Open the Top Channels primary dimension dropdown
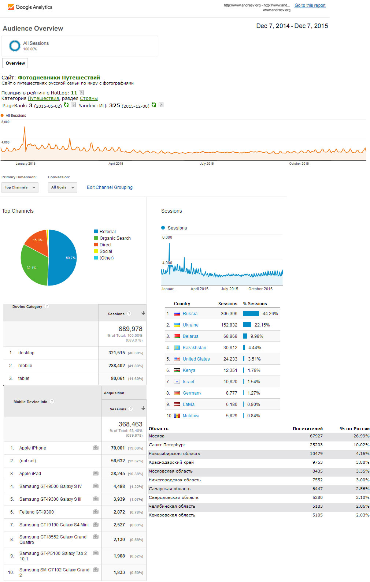Image resolution: width=370 pixels, height=582 pixels. pos(20,187)
